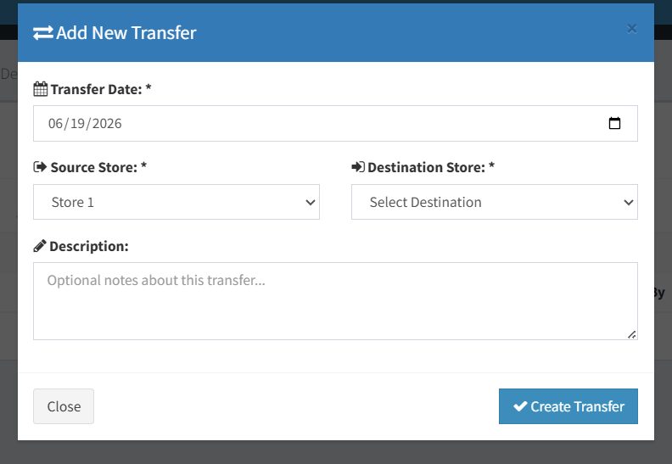672x464 pixels.
Task: Click the pencil icon next to Description
Action: click(39, 246)
